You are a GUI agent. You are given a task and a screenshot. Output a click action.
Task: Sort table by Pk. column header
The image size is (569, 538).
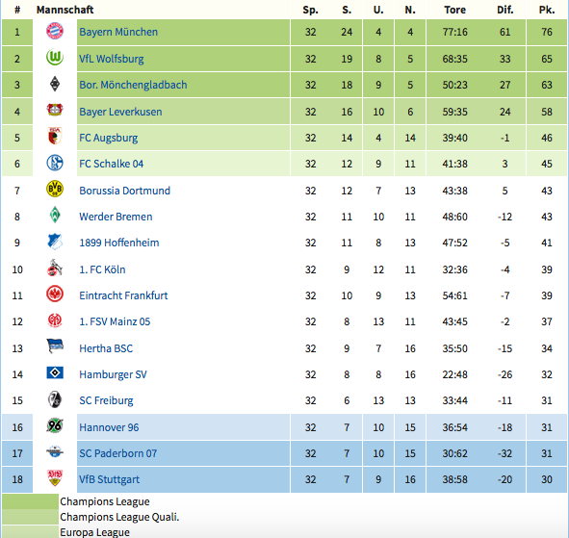pyautogui.click(x=547, y=10)
